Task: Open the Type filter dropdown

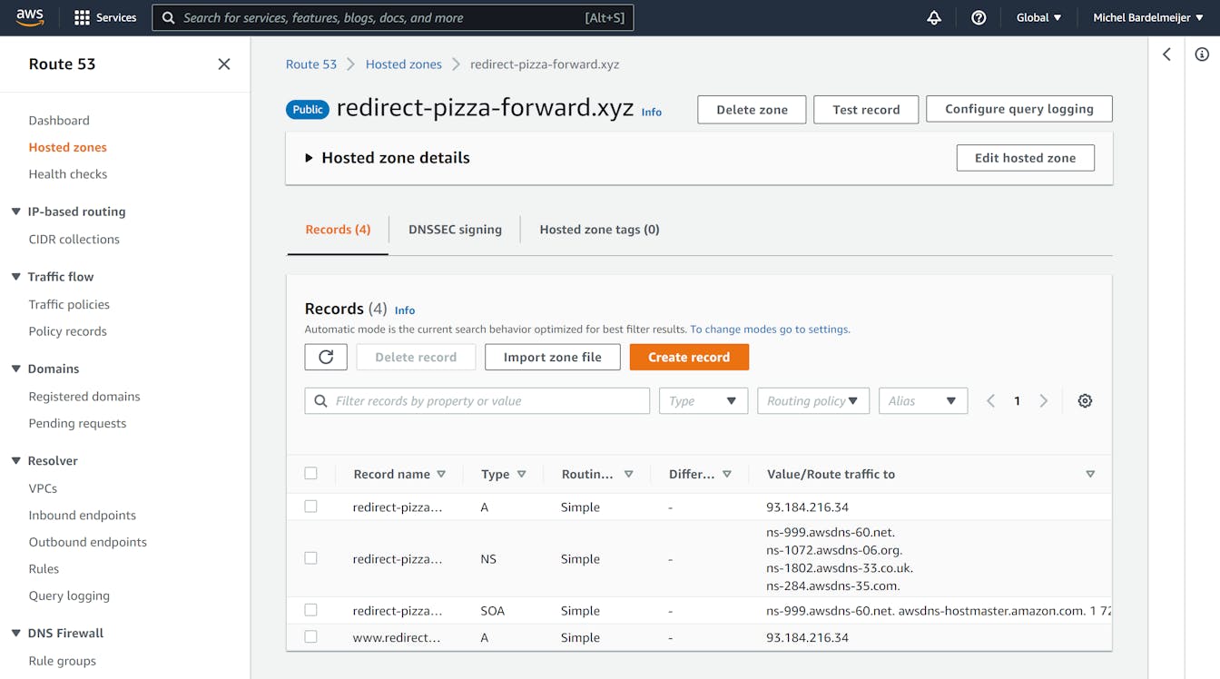Action: (703, 401)
